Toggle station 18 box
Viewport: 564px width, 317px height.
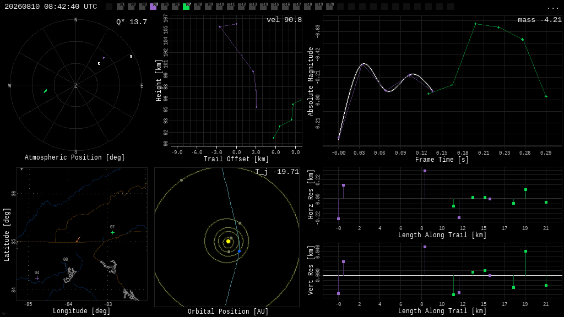coord(307,7)
